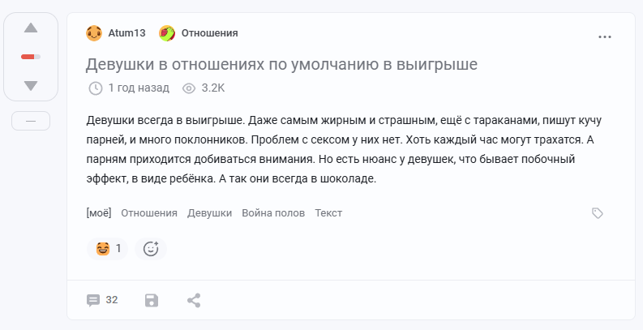
Task: Upvote the post with the up arrow
Action: point(31,28)
